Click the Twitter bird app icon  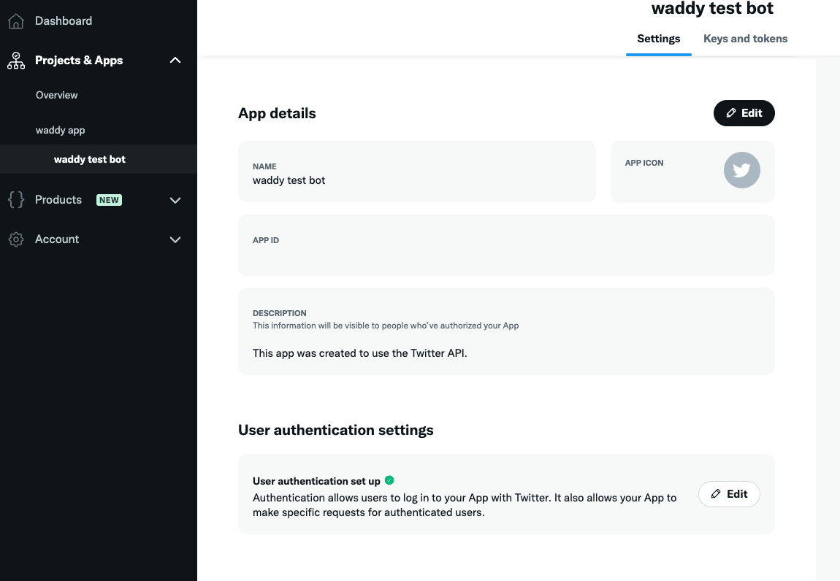742,170
